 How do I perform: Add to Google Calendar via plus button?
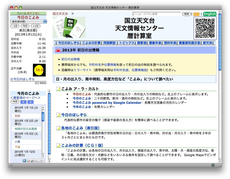[x=33, y=161]
